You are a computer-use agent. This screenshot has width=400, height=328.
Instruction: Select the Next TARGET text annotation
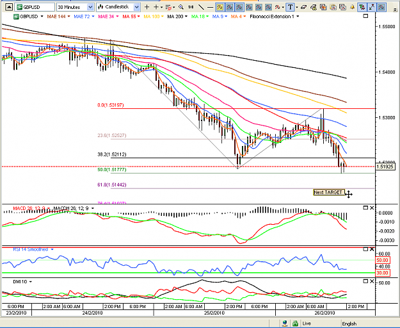pyautogui.click(x=328, y=192)
